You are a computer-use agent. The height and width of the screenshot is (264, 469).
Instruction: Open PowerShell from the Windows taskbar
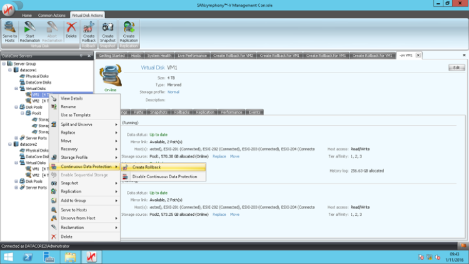point(28,257)
